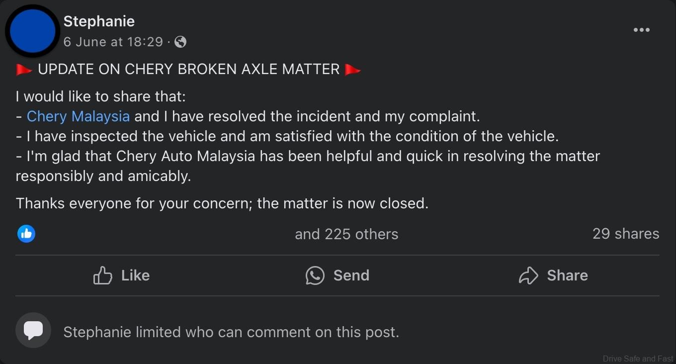This screenshot has height=364, width=676.
Task: Click the globe public audience icon
Action: (x=181, y=42)
